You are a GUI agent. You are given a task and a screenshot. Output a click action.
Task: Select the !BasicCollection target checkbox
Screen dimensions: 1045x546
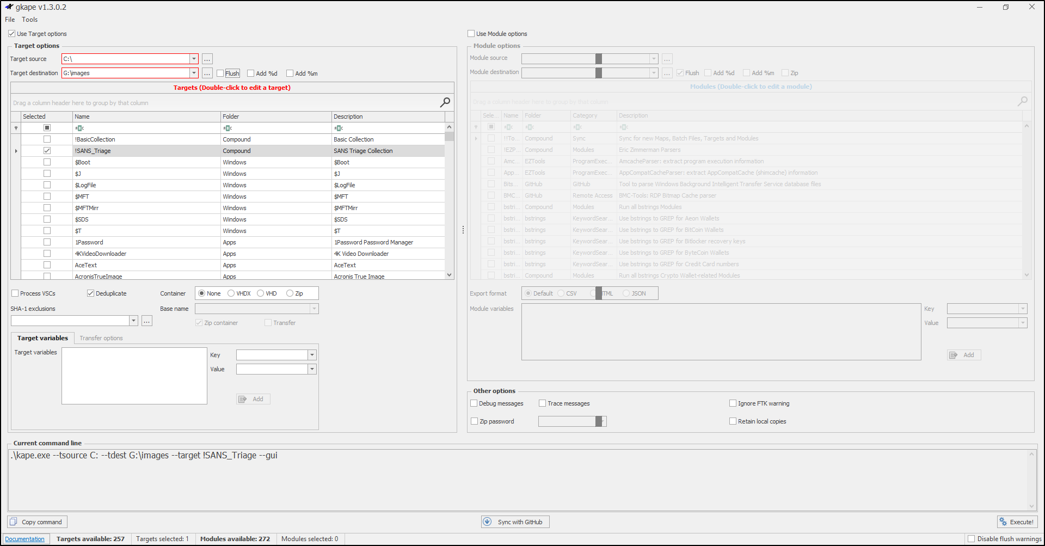click(47, 139)
